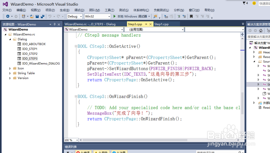
Task: Click the Forward arrow in Solution Explorer
Action: (255, 30)
